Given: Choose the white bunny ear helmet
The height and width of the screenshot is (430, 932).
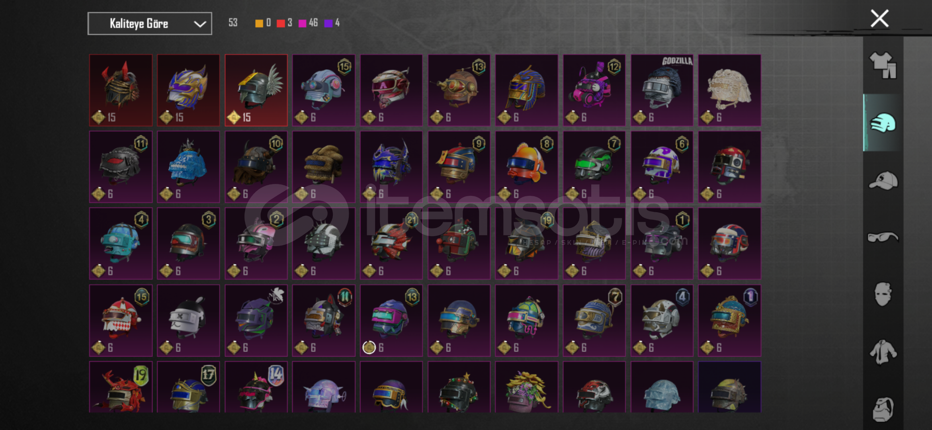Looking at the screenshot, I should [188, 321].
